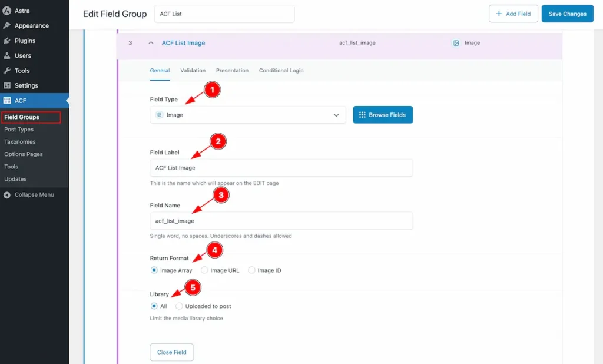Click the Browse Fields button
Screen dimensions: 603x364
tap(383, 115)
